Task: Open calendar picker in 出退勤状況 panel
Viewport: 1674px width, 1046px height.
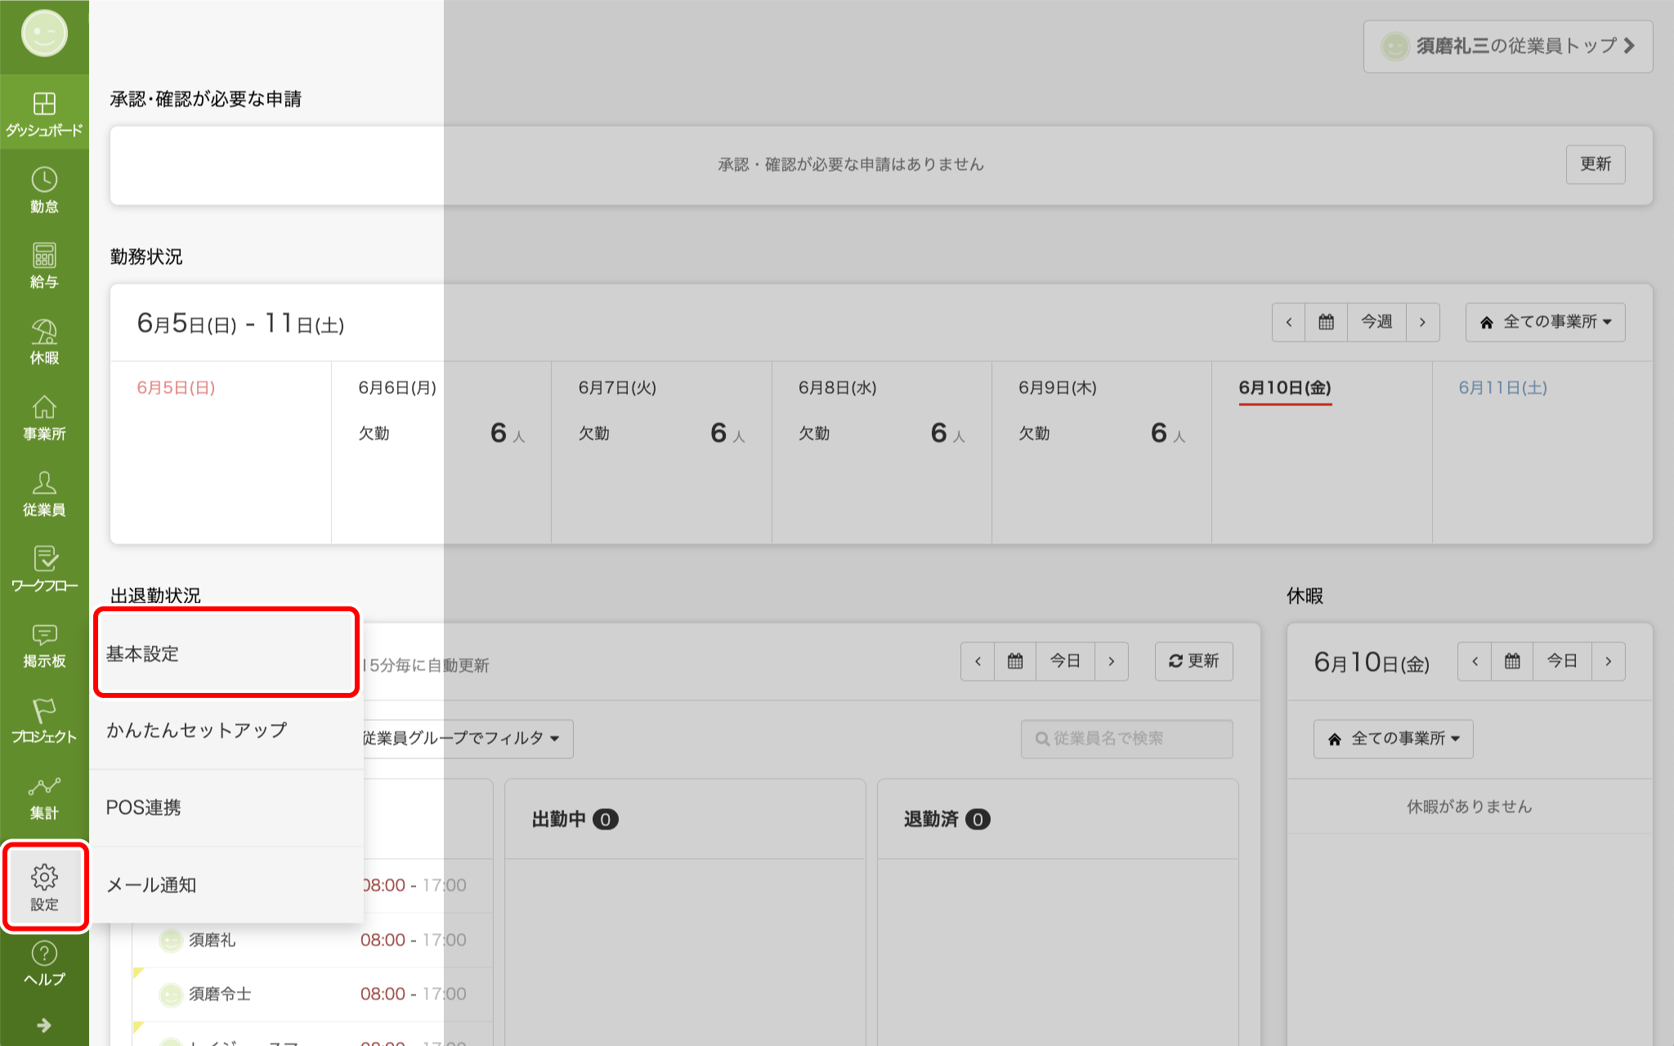Action: coord(1015,661)
